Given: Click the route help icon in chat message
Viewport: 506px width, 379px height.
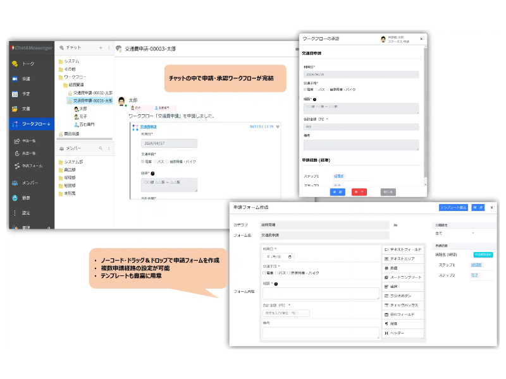Looking at the screenshot, I should click(x=152, y=173).
